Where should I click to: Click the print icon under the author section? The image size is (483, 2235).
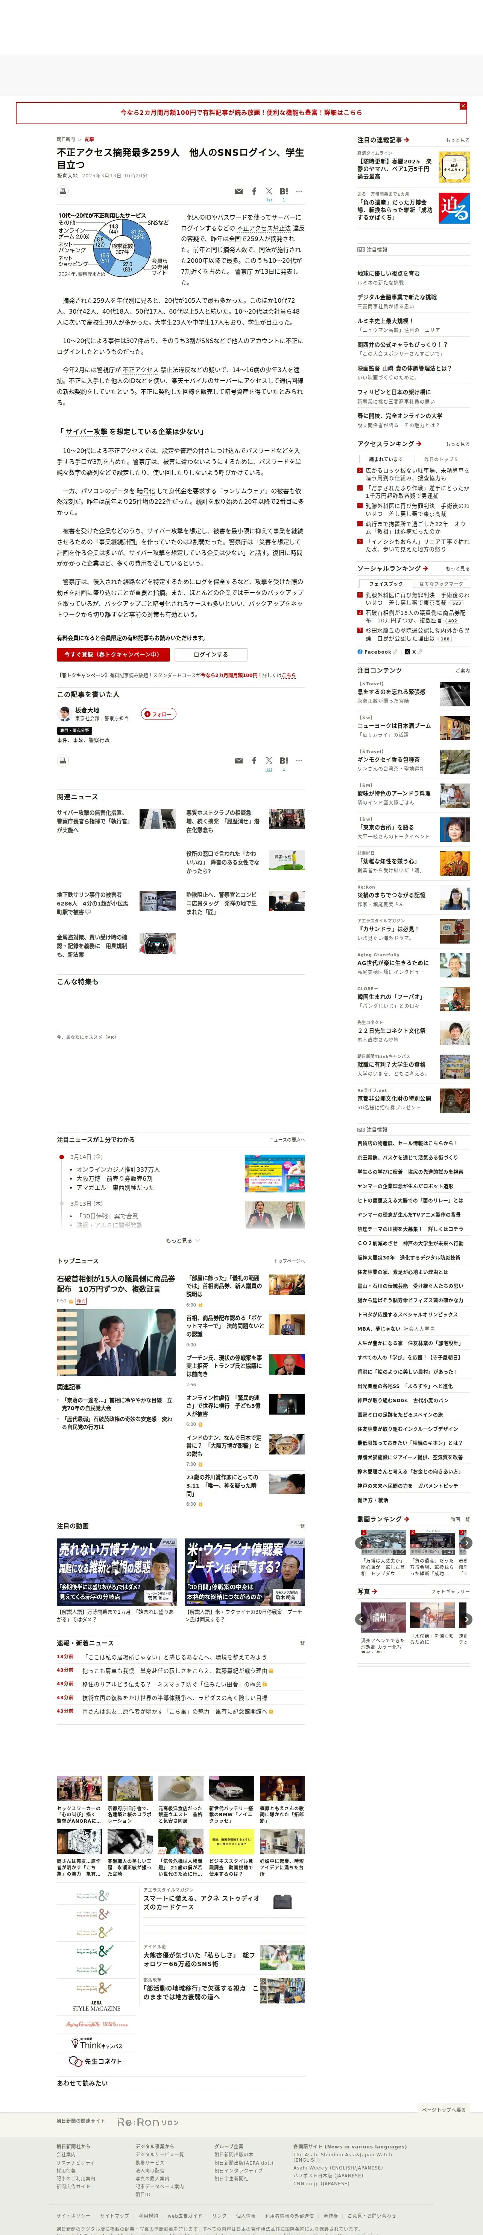coord(62,760)
